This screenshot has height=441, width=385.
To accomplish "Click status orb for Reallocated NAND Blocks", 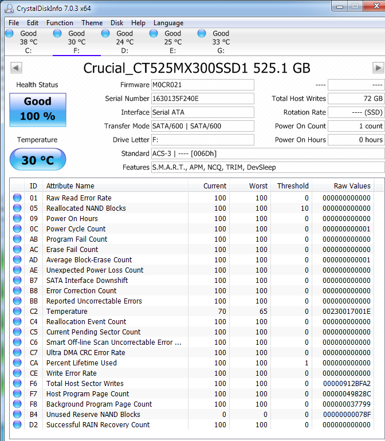I will pos(17,208).
